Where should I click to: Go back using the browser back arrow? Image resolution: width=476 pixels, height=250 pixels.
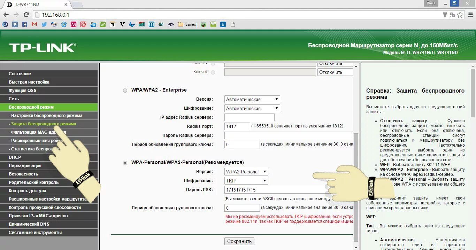click(x=6, y=15)
